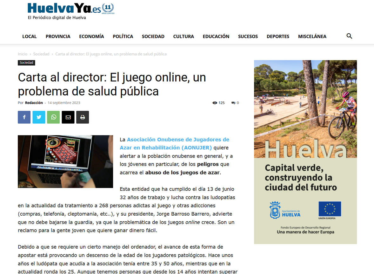Go to the Provincia section

(x=58, y=36)
